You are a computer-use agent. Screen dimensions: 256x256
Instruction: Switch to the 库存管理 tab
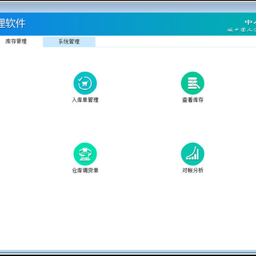16,41
